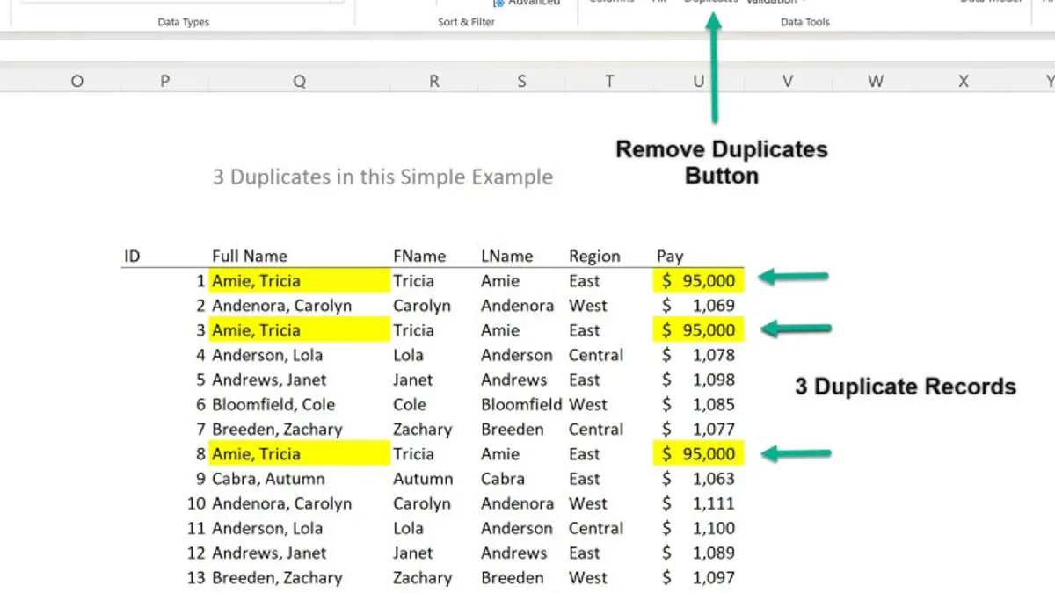Click 'Amie, Tricia' in ID 8 row
The width and height of the screenshot is (1055, 593).
[299, 454]
